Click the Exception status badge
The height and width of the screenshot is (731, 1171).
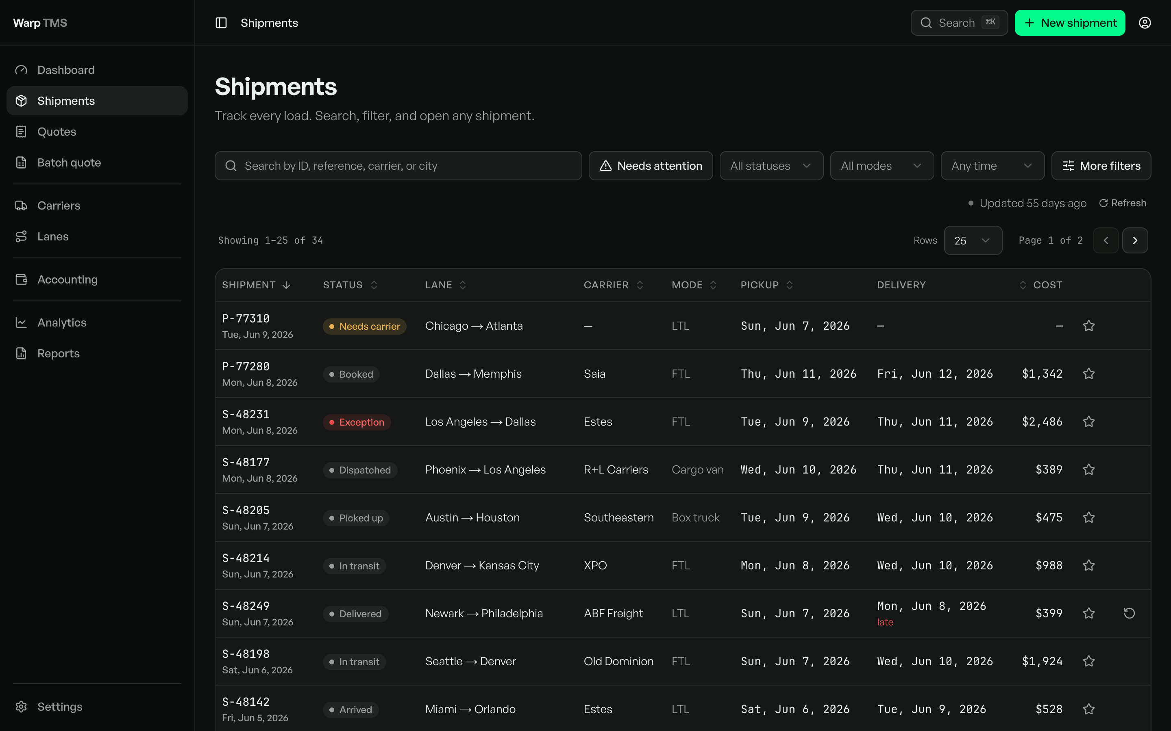pos(357,422)
